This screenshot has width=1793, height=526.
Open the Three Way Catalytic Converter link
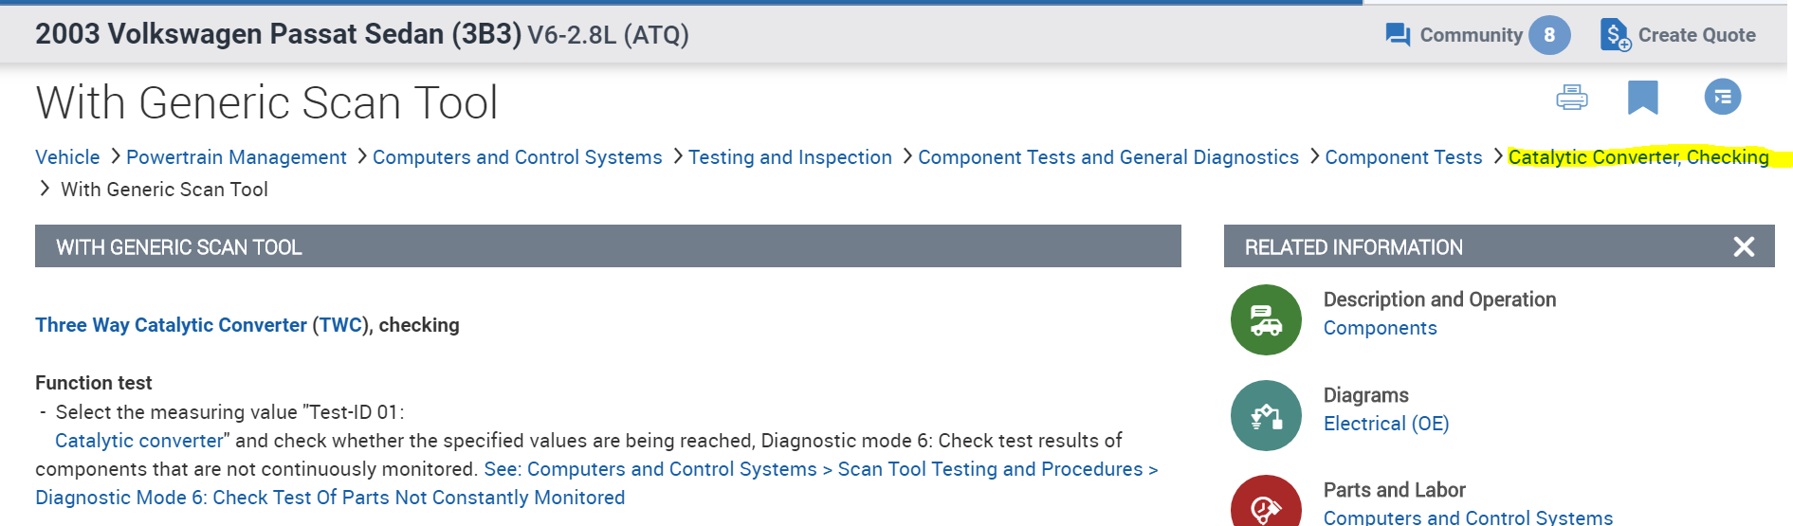[x=171, y=325]
